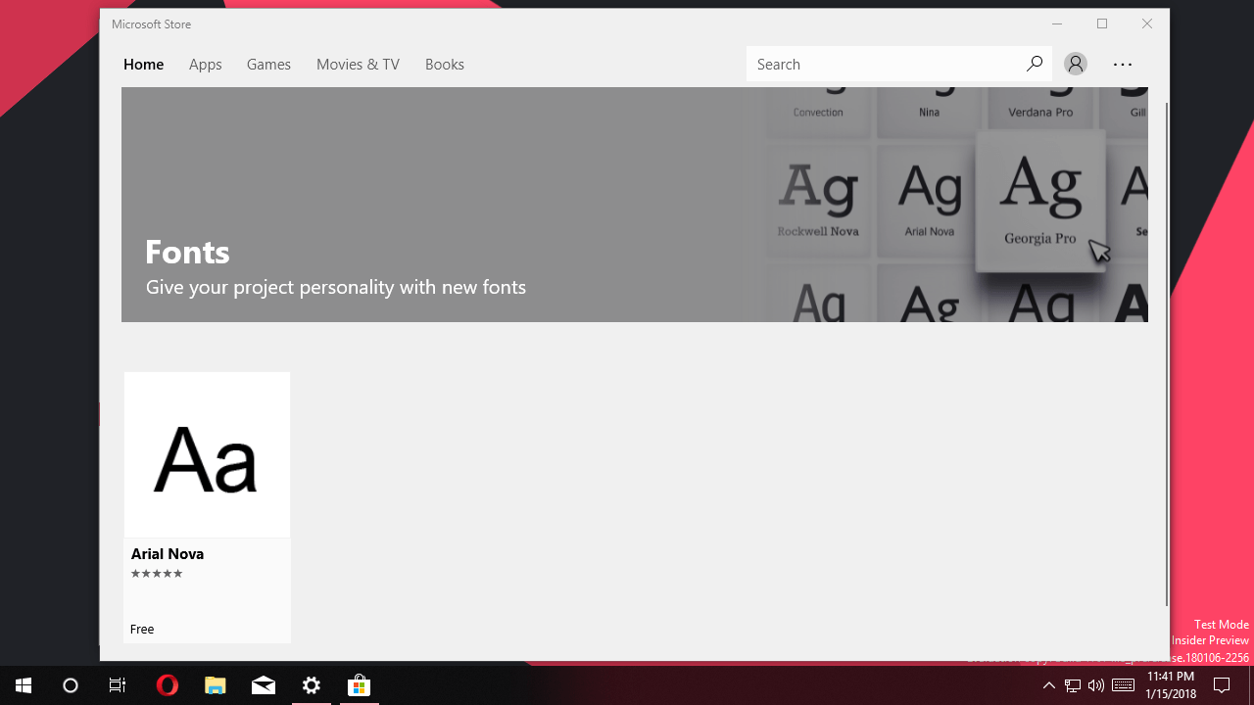Launch Opera browser from the taskbar
Image resolution: width=1254 pixels, height=705 pixels.
(x=167, y=685)
